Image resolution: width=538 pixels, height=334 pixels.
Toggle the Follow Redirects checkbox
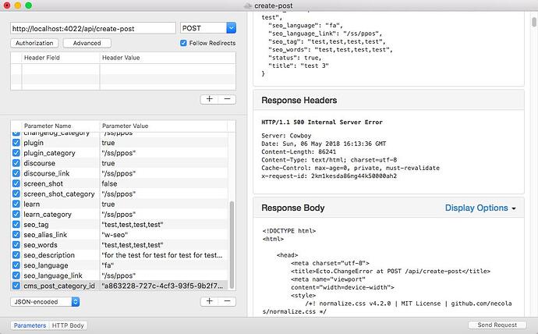[x=183, y=43]
